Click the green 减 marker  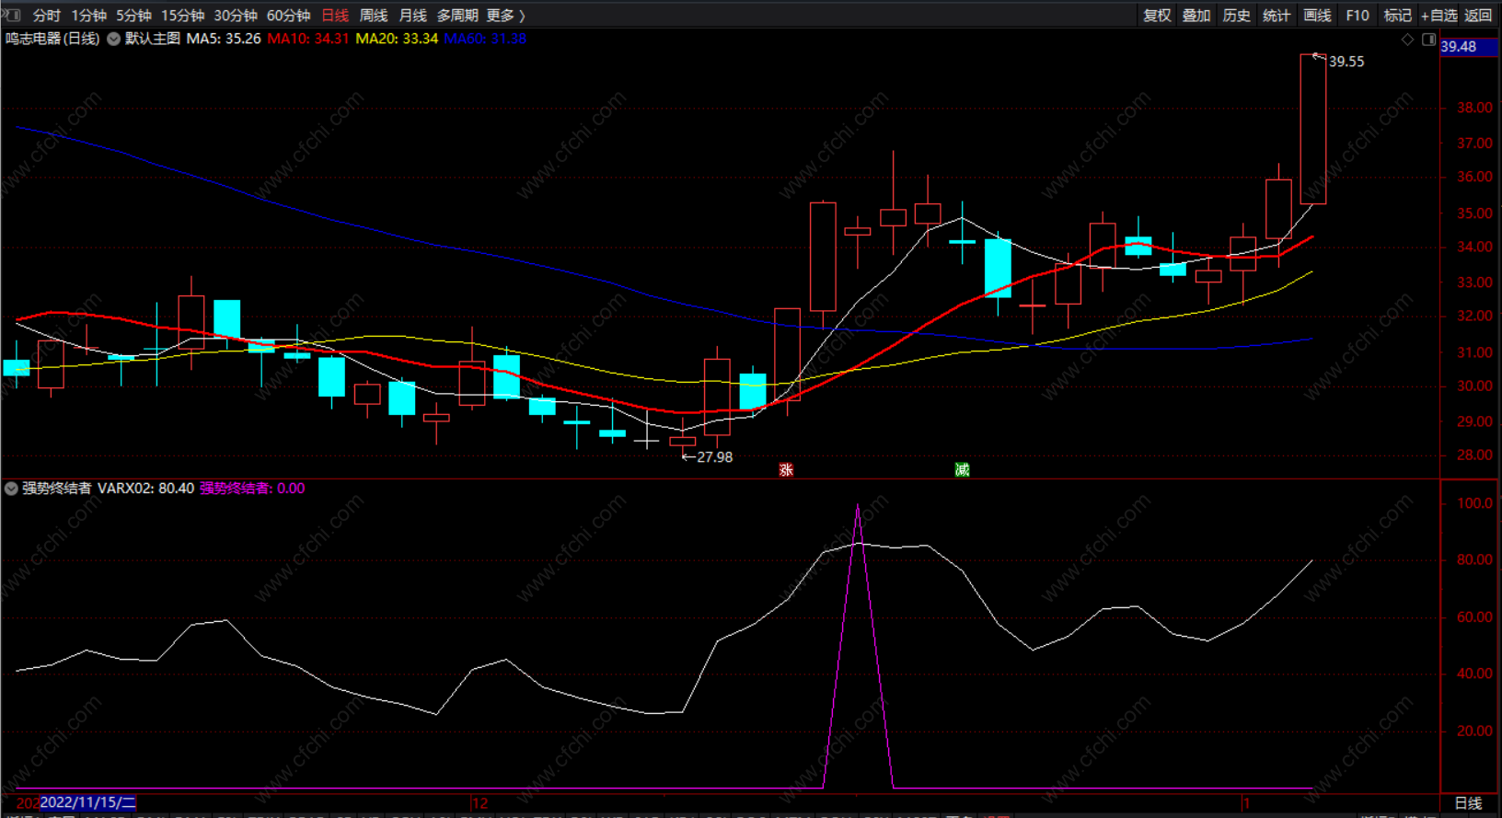[x=962, y=469]
